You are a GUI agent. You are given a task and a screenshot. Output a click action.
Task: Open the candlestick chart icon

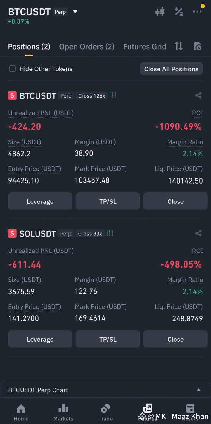tap(160, 12)
